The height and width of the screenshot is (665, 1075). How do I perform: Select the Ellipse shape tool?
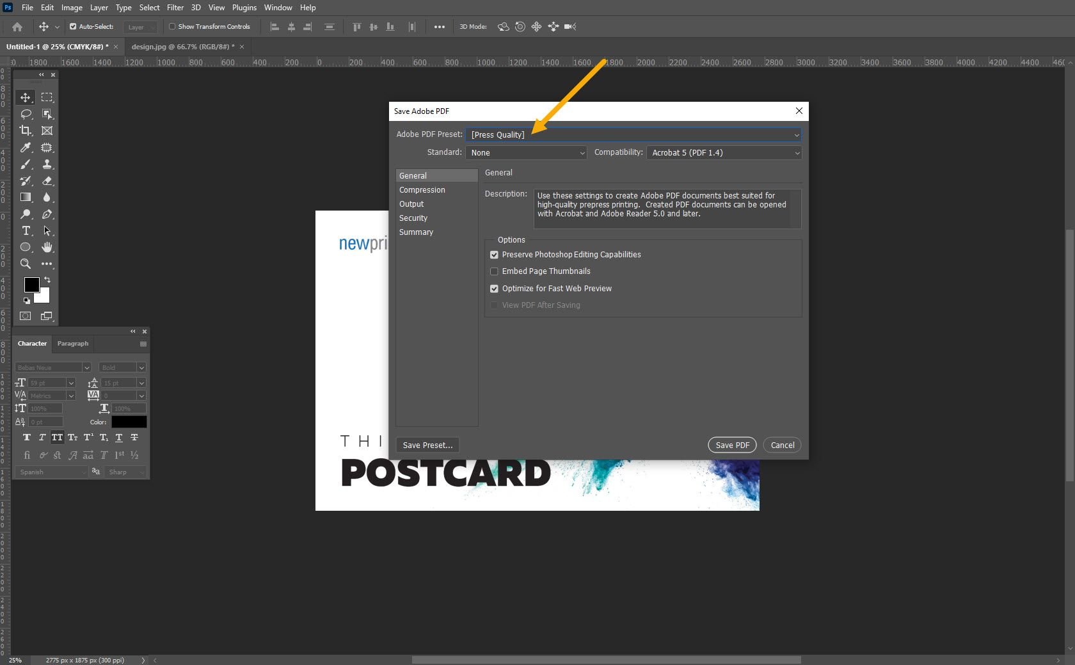[x=26, y=247]
